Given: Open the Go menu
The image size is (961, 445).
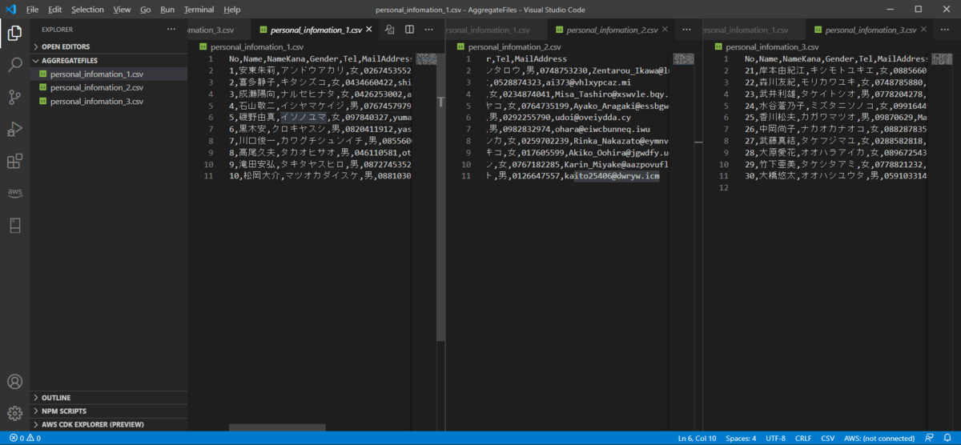Looking at the screenshot, I should (x=145, y=10).
